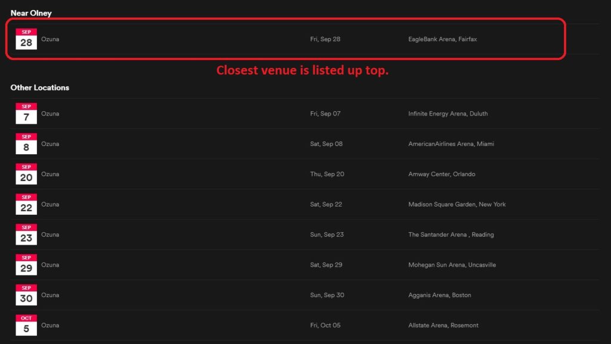Open the EagleBank Arena Fairfax event

coord(441,39)
